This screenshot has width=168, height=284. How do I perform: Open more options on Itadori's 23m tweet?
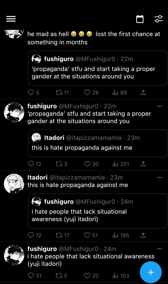[160, 177]
